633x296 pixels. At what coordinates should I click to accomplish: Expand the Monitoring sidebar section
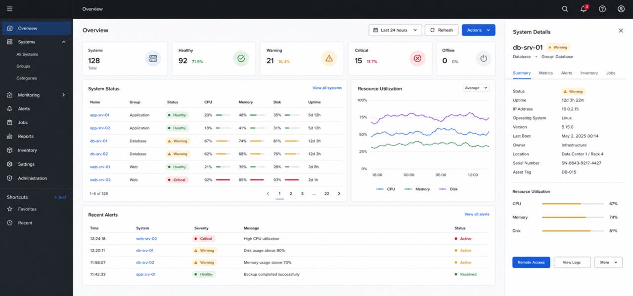[x=63, y=95]
